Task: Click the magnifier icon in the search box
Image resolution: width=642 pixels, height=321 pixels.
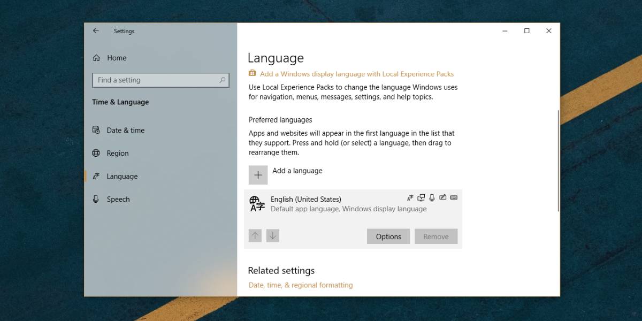Action: click(223, 80)
